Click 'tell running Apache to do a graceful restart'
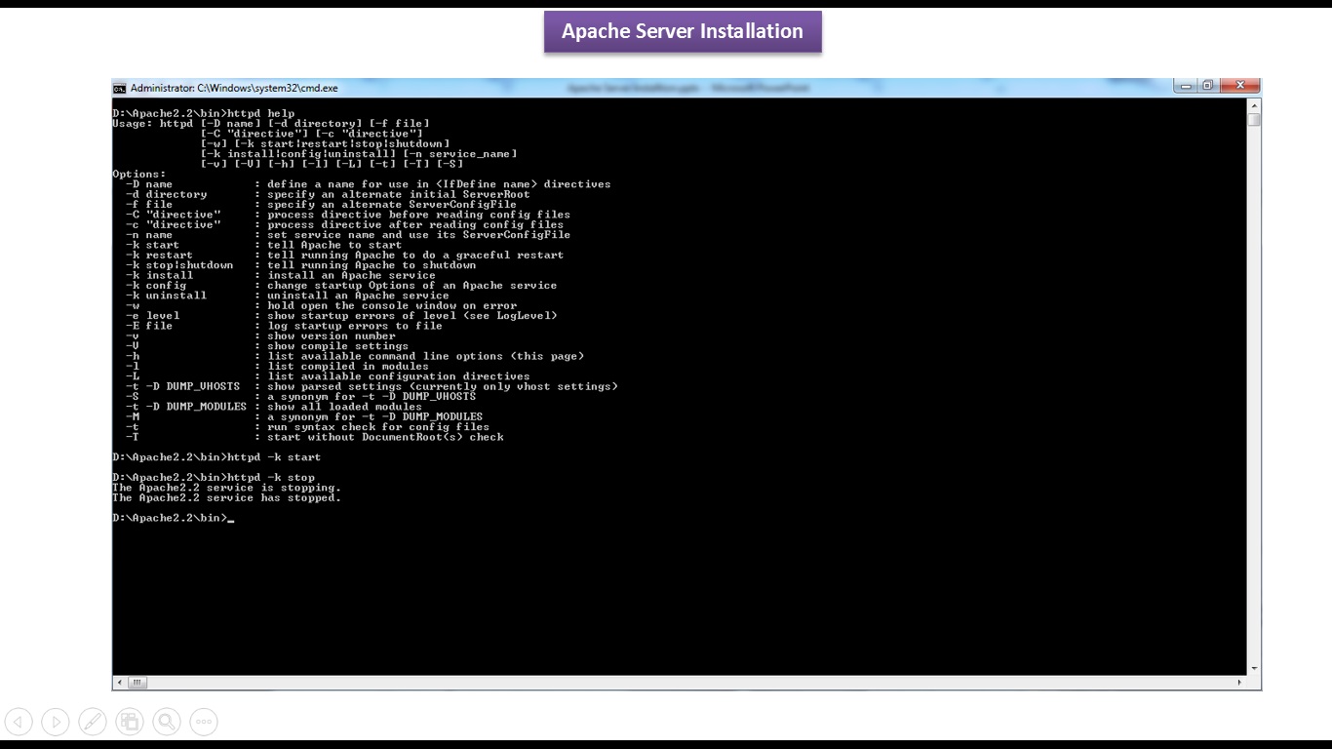The width and height of the screenshot is (1332, 749). click(416, 255)
